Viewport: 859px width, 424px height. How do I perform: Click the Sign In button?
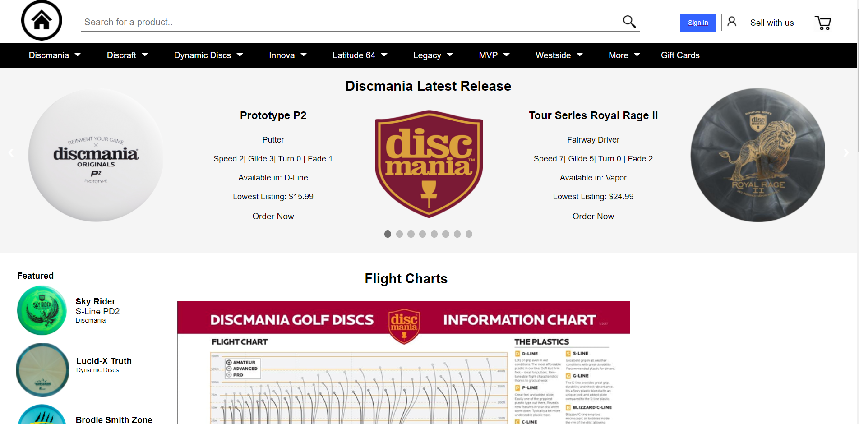tap(697, 22)
